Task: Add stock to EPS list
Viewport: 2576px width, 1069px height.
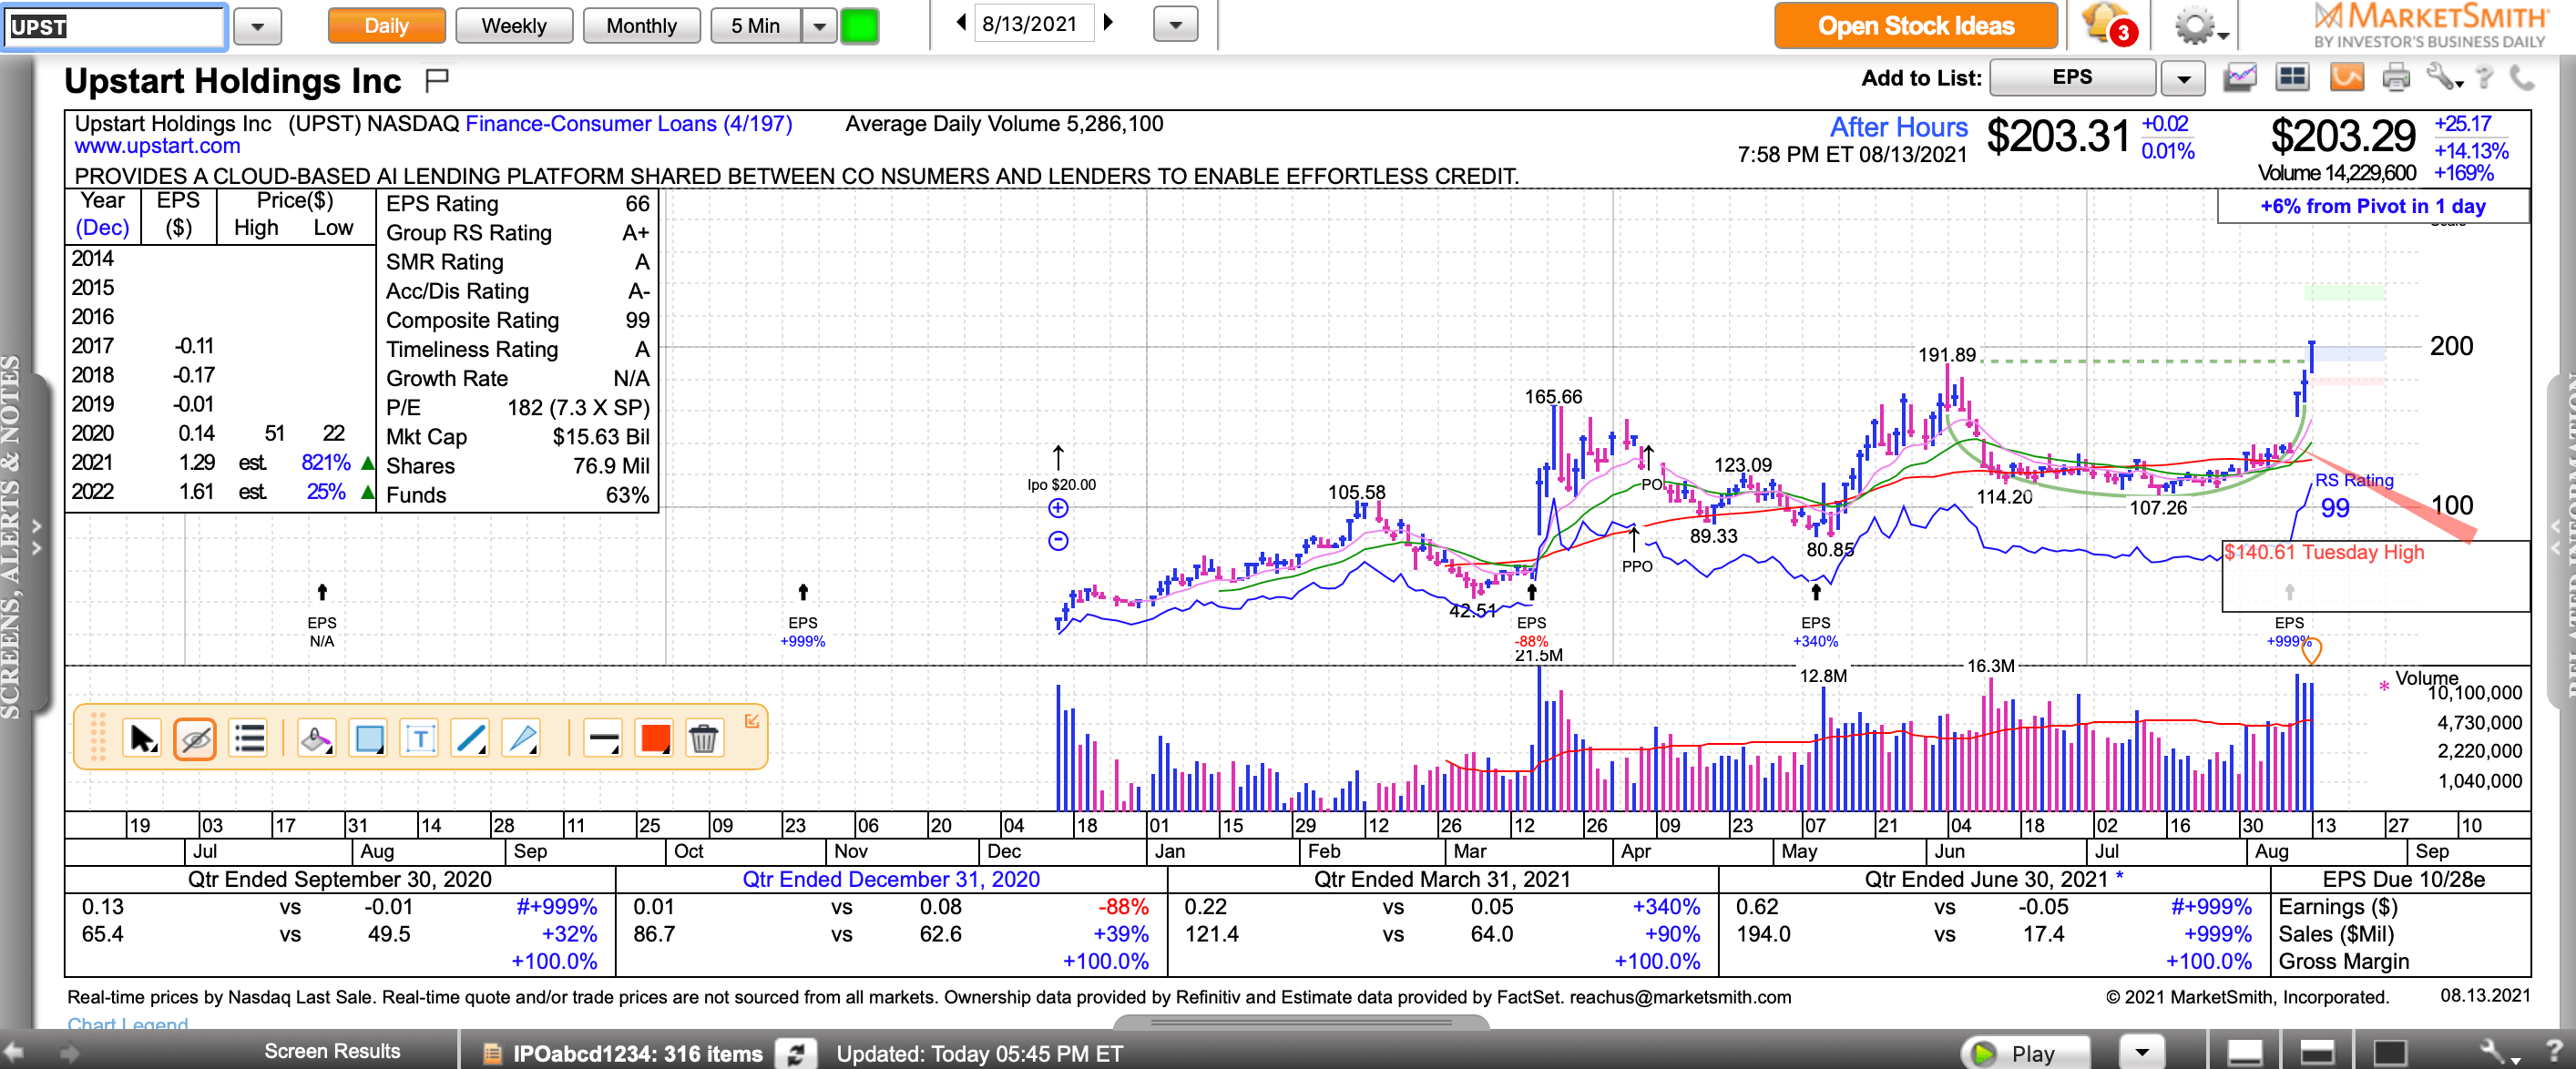Action: point(2072,77)
